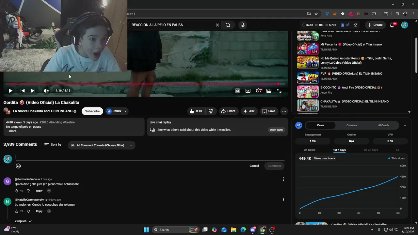
Task: Open the player settings gear
Action: (258, 91)
